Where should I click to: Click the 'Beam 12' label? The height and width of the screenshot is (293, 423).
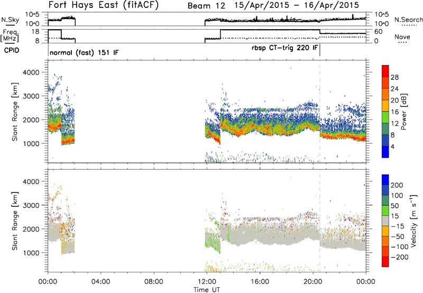click(206, 6)
